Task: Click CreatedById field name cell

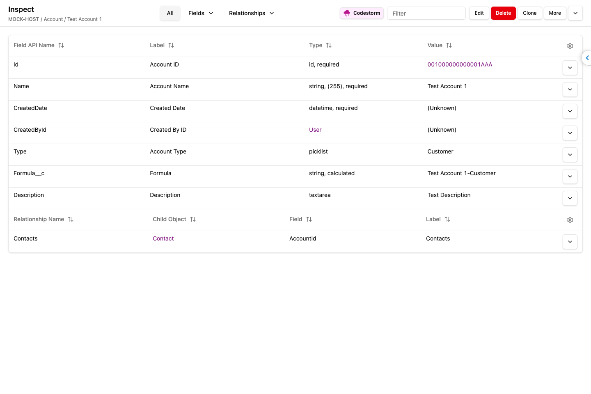Action: 30,130
